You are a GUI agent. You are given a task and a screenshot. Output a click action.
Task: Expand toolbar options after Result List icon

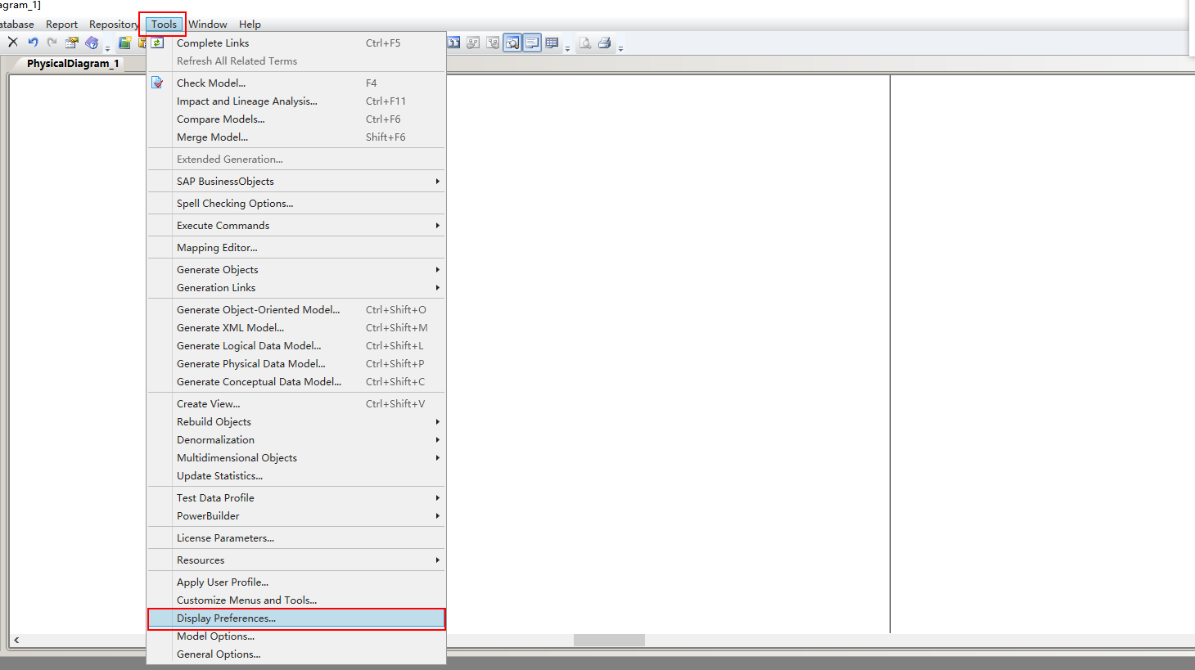coord(567,48)
